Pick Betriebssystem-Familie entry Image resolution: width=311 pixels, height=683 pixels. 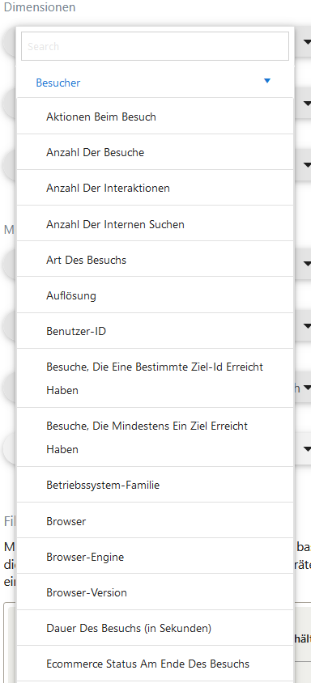pyautogui.click(x=155, y=485)
